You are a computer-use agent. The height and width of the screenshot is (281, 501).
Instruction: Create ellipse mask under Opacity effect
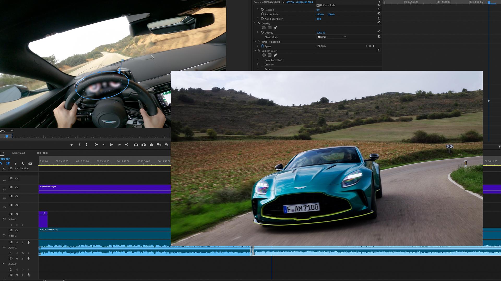(264, 28)
